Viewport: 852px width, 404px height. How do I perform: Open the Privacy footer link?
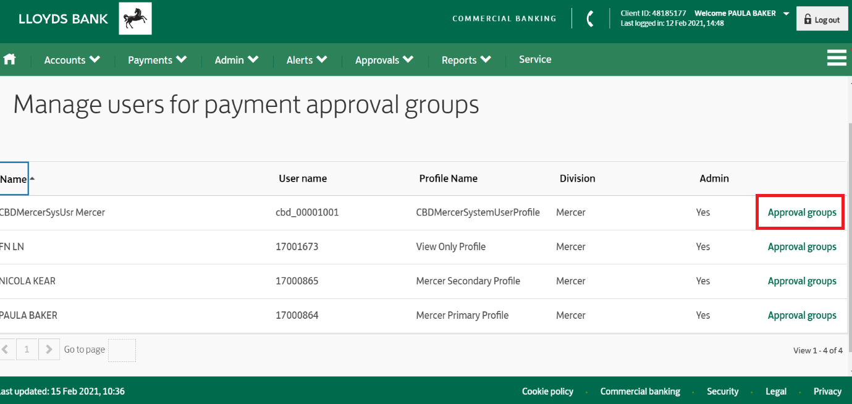pos(827,392)
